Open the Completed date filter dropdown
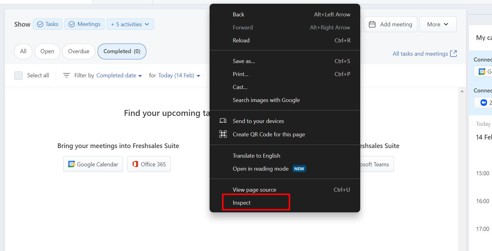 [x=119, y=75]
